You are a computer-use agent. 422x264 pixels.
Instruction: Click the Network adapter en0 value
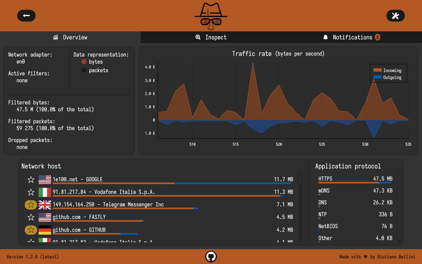click(21, 62)
